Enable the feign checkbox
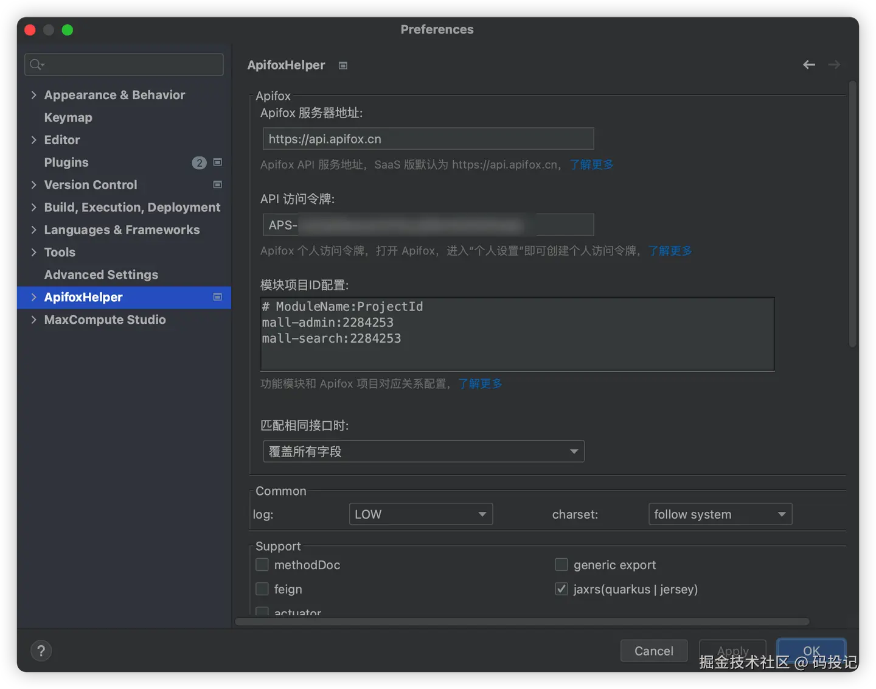The image size is (876, 689). [x=262, y=589]
